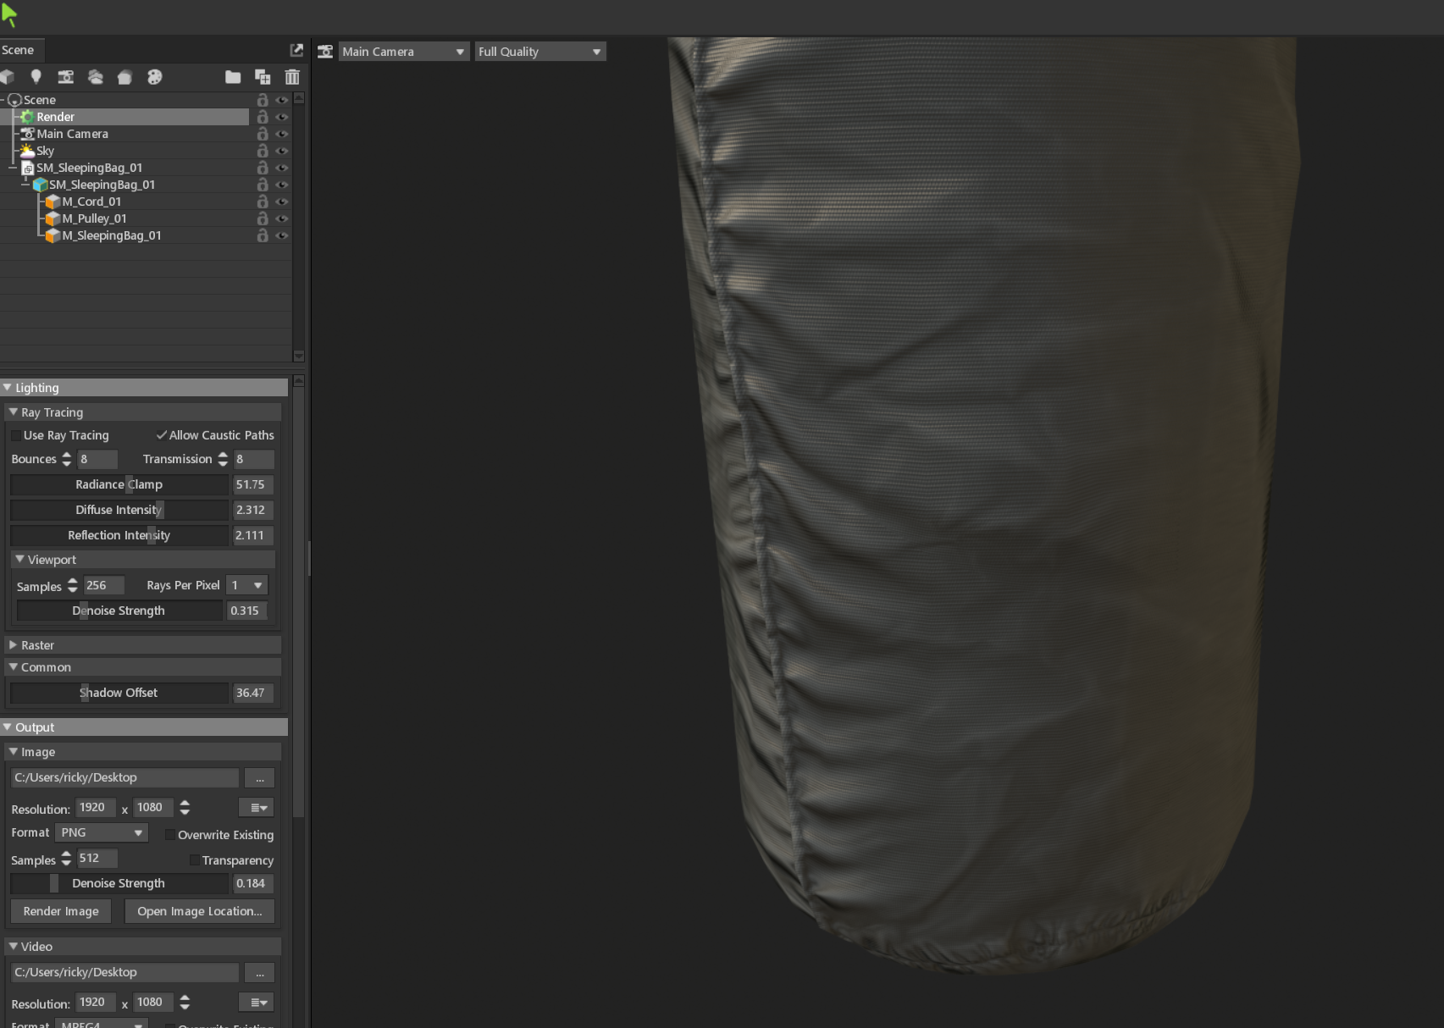Image resolution: width=1444 pixels, height=1028 pixels.
Task: Pop out the Scene panel window
Action: click(296, 50)
